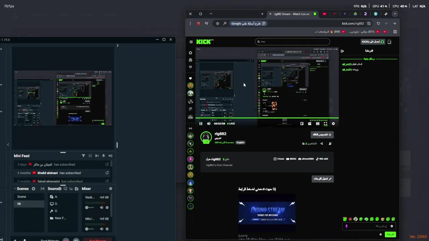The height and width of the screenshot is (241, 429).
Task: Open profile avatar in Kick header
Action: (389, 42)
